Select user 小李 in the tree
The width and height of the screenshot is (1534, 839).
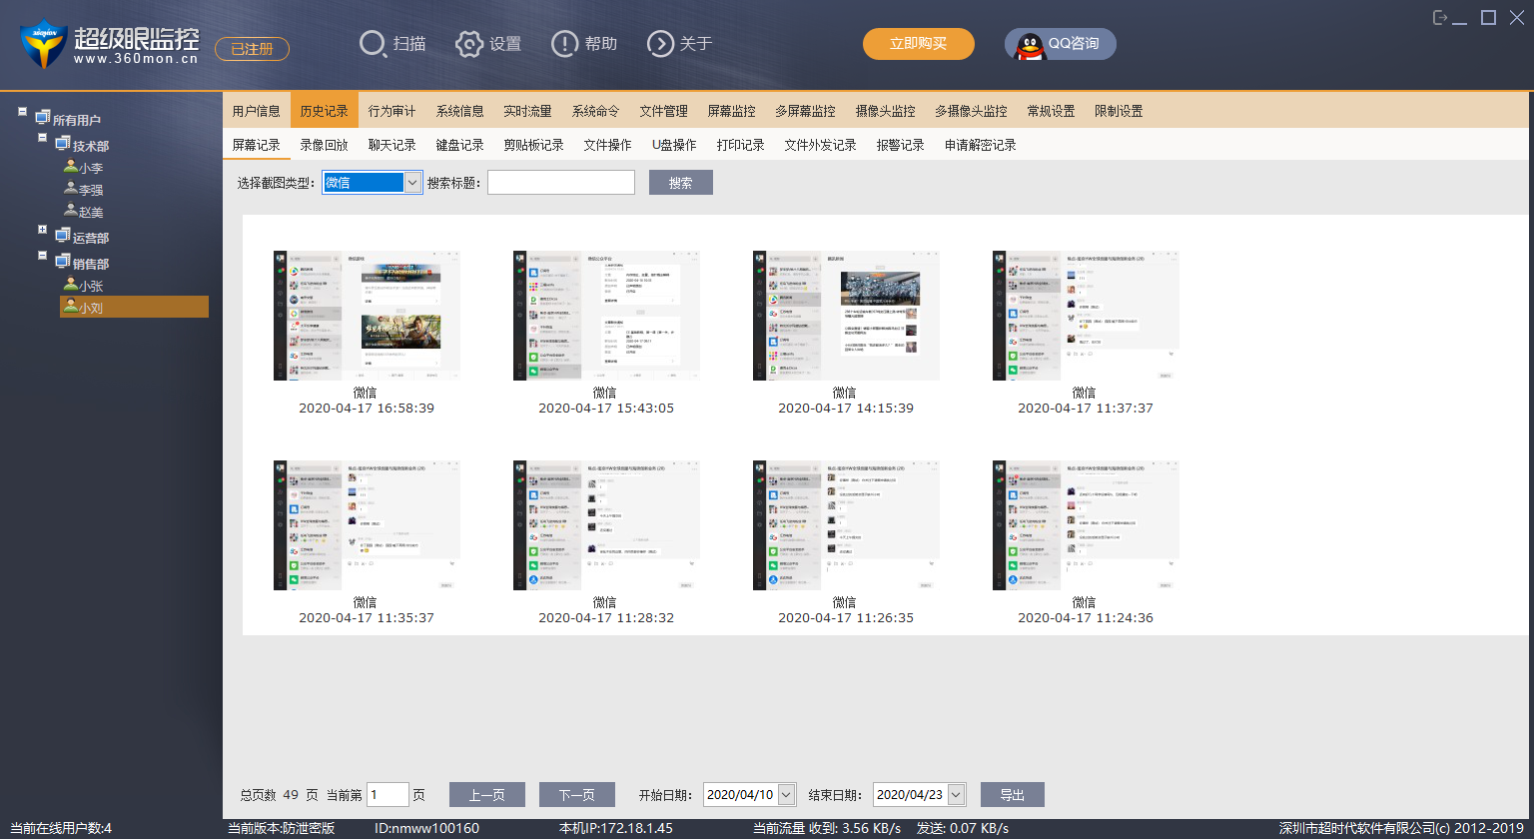(x=90, y=168)
